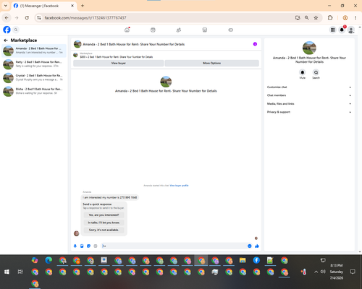
Task: Open the Gaming icon in Facebook header
Action: click(x=230, y=30)
